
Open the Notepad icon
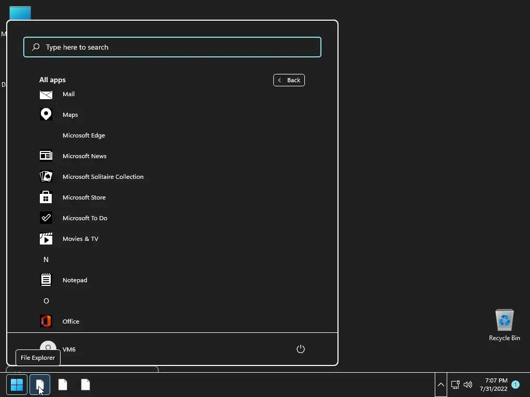pyautogui.click(x=46, y=280)
